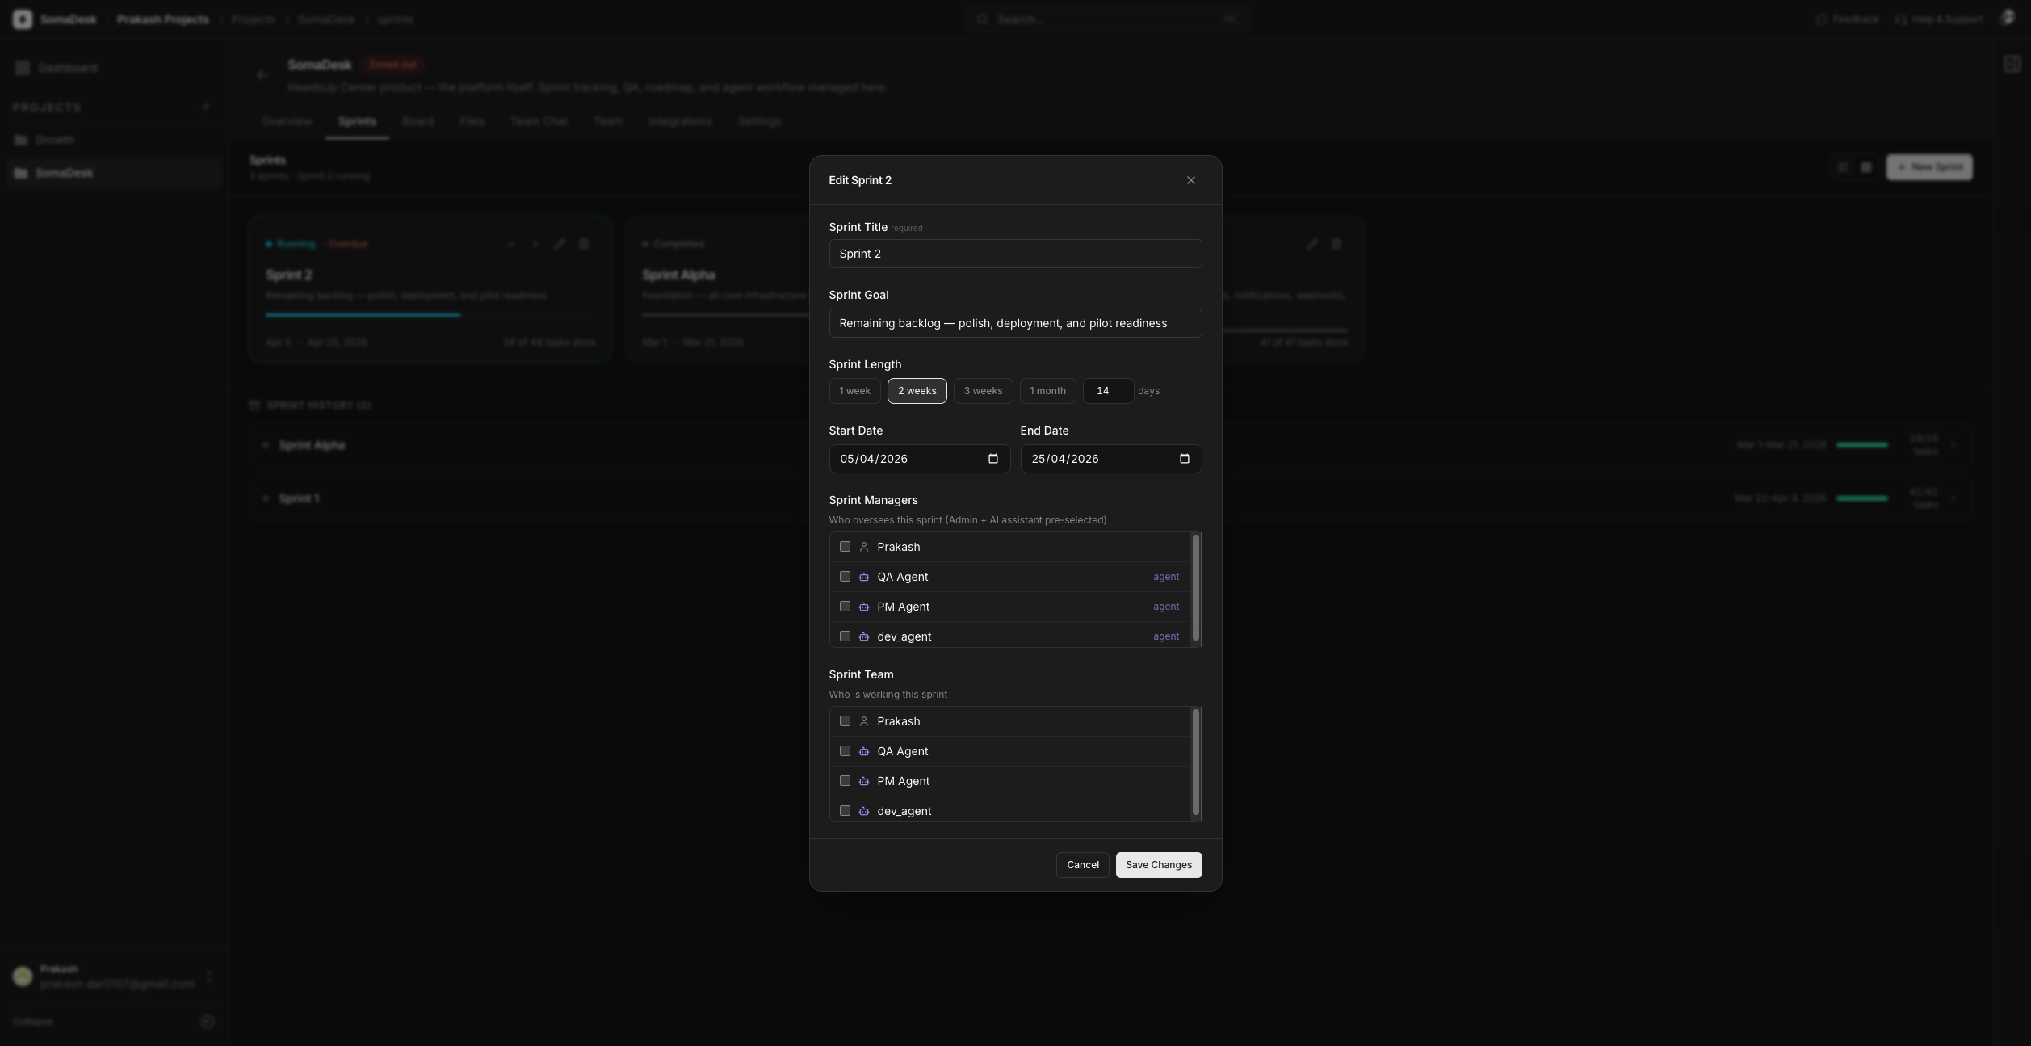Click the grid view icon beside New Sprint

1866,167
